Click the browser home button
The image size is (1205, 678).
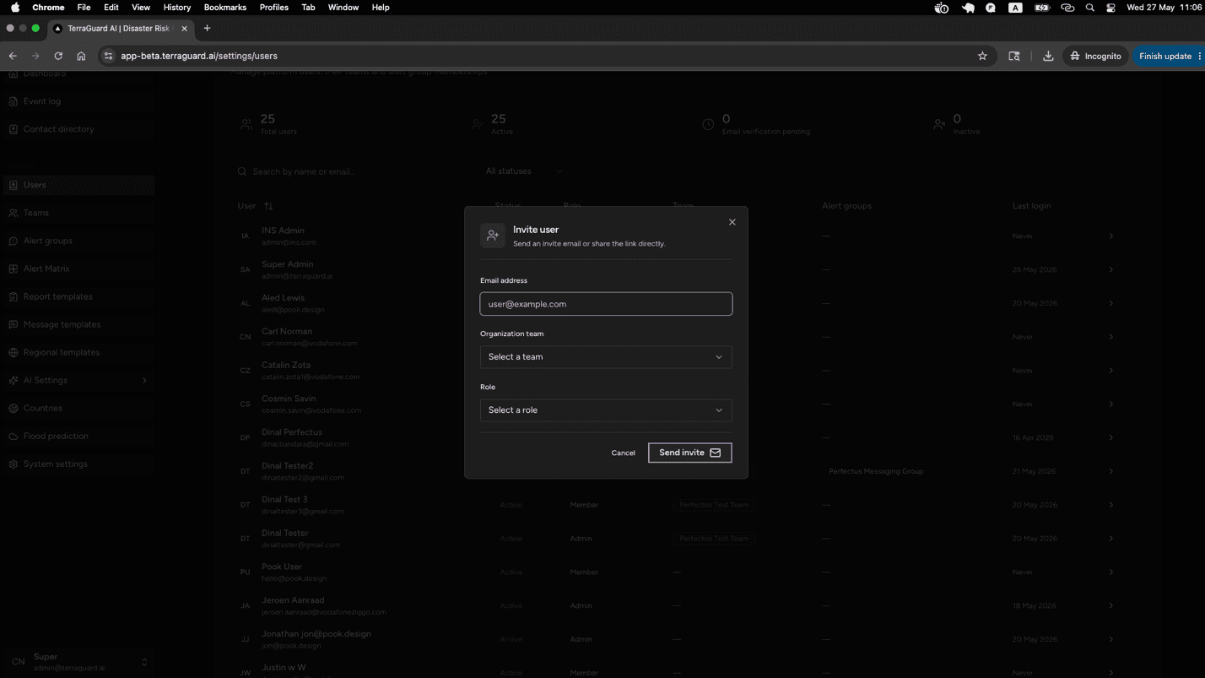click(x=81, y=56)
